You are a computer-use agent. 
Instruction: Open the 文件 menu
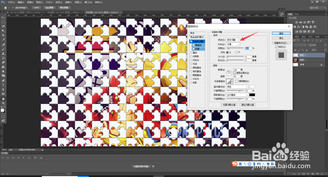point(11,2)
